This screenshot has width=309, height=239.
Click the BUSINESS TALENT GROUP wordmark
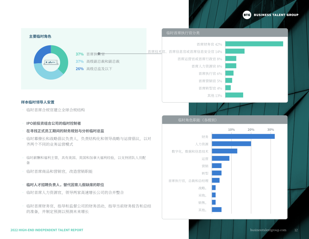click(276, 15)
